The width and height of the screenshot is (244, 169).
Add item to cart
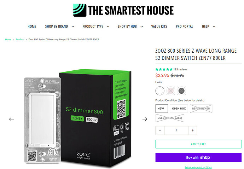coord(198,144)
